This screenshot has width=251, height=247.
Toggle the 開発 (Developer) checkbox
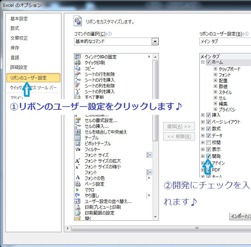tap(208, 156)
